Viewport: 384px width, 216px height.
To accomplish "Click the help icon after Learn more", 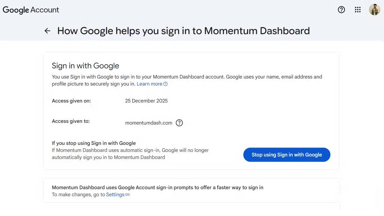I will point(165,84).
